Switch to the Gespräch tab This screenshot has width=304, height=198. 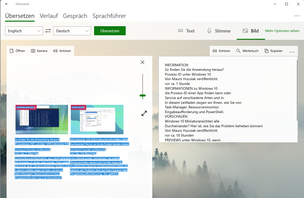pos(75,16)
